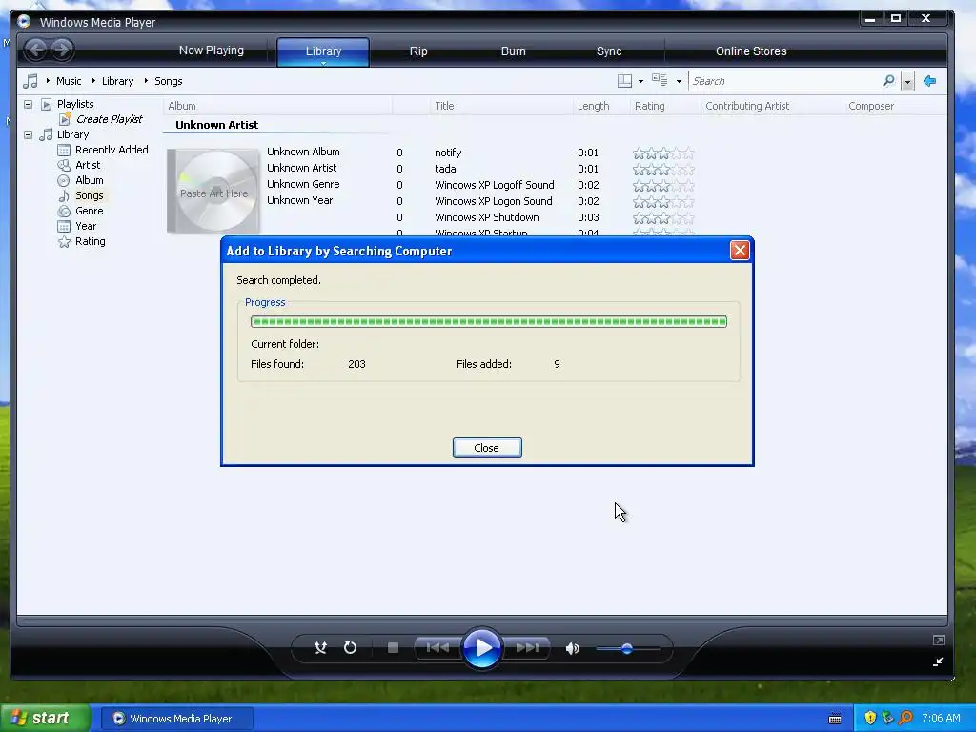Mute the volume speaker icon
Screen dimensions: 976x732
pos(573,648)
